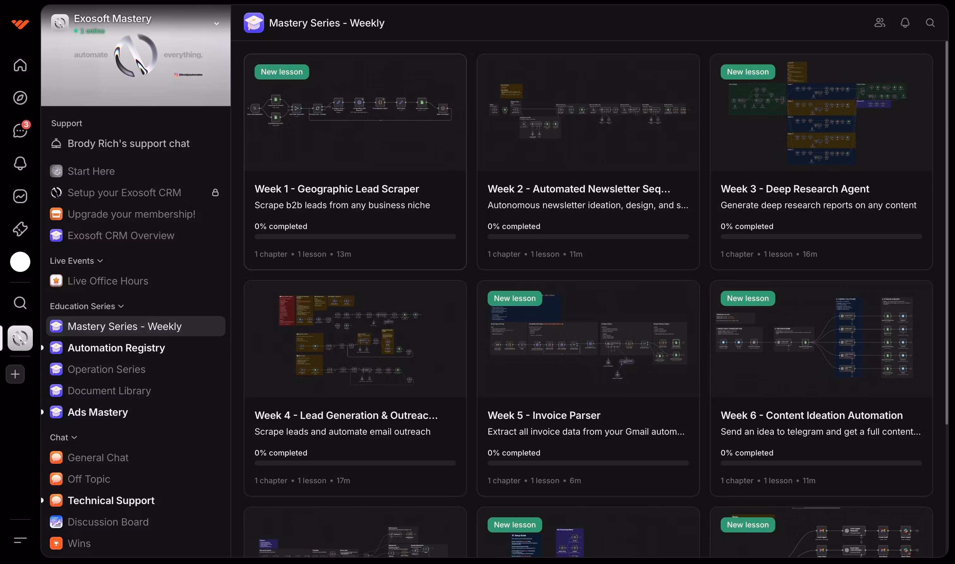
Task: Open the notifications bell in the header
Action: click(905, 23)
